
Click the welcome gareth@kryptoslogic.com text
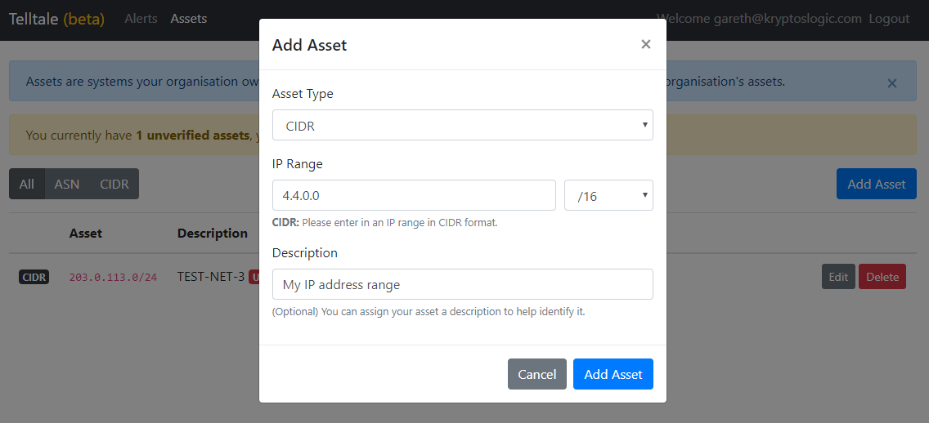759,18
